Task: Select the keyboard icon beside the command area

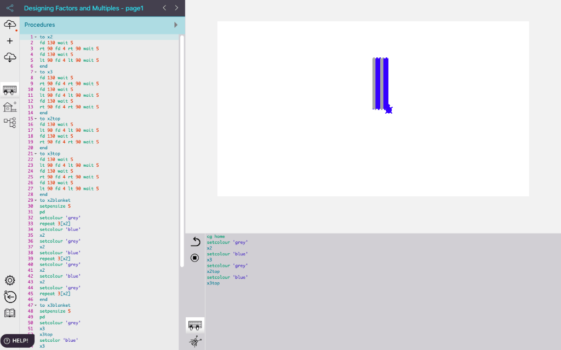Action: click(195, 325)
